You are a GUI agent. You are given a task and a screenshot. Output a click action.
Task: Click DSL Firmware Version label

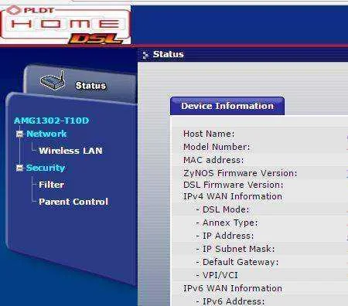(x=234, y=185)
